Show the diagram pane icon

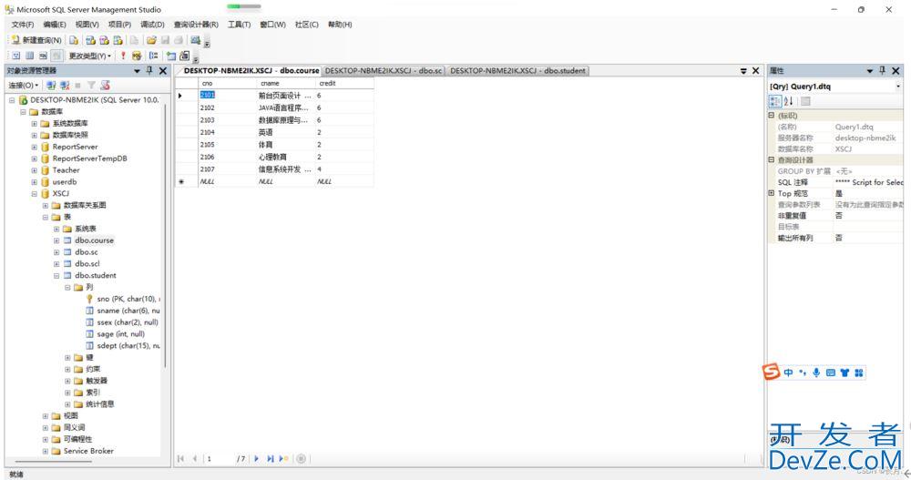click(15, 56)
